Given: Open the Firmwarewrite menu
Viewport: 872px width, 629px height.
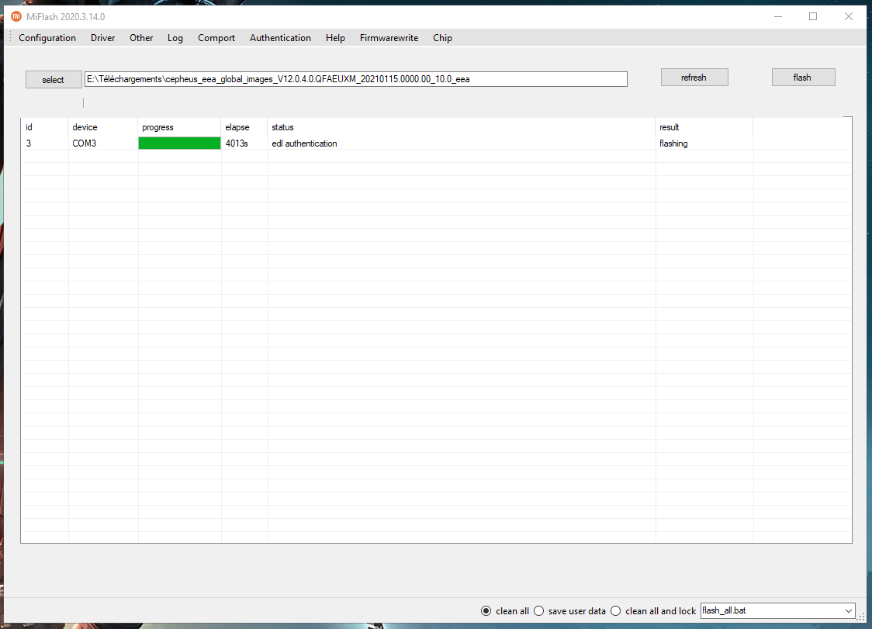Looking at the screenshot, I should point(389,38).
